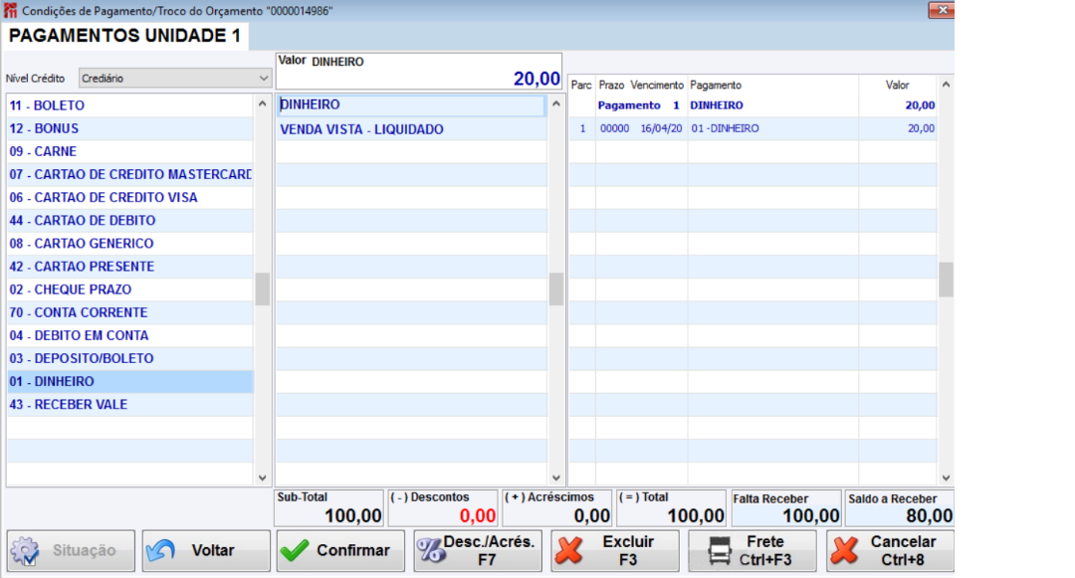Choose VENDA VISTA - LIQUIDADO condition

411,129
